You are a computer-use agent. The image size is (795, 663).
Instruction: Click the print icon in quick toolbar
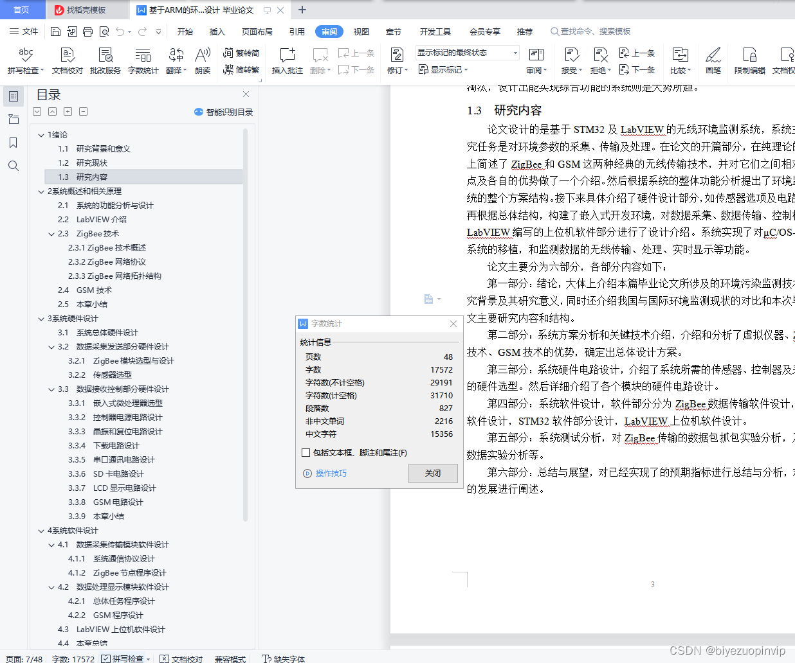[x=88, y=31]
